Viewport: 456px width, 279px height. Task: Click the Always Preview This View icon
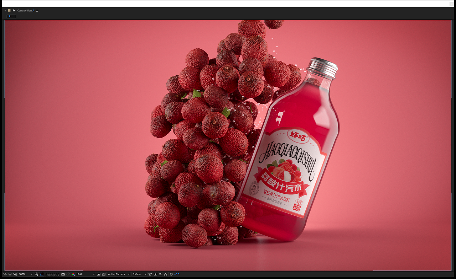pyautogui.click(x=5, y=274)
